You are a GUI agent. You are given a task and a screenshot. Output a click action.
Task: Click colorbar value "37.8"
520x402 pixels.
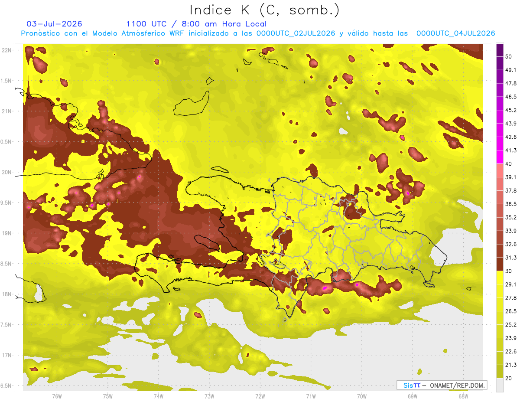[511, 190]
